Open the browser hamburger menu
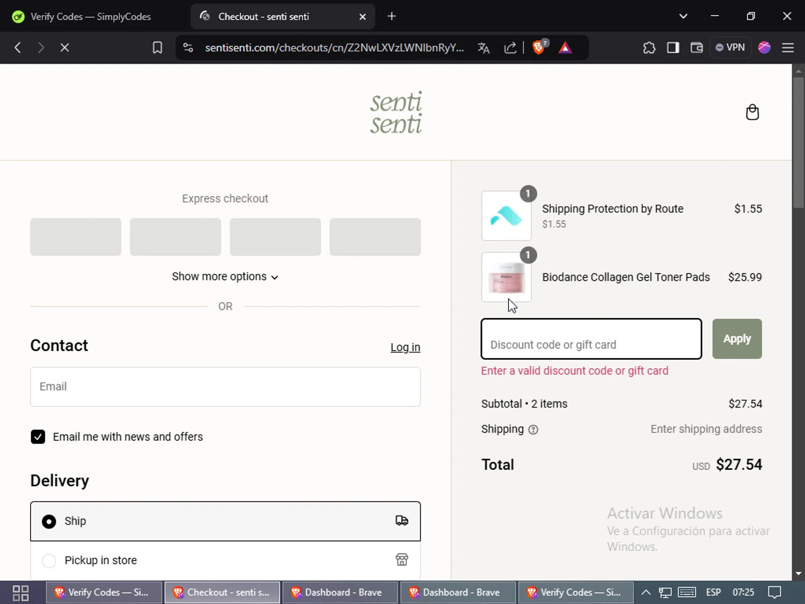This screenshot has height=604, width=805. (788, 48)
